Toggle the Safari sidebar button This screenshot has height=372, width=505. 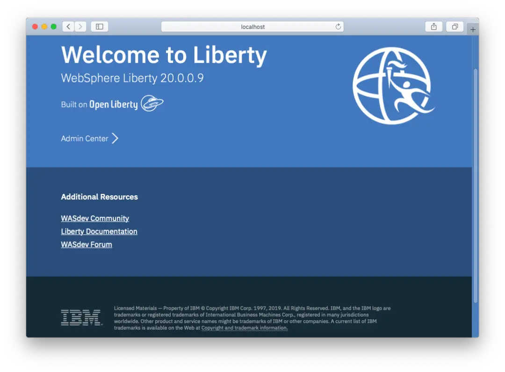click(100, 27)
